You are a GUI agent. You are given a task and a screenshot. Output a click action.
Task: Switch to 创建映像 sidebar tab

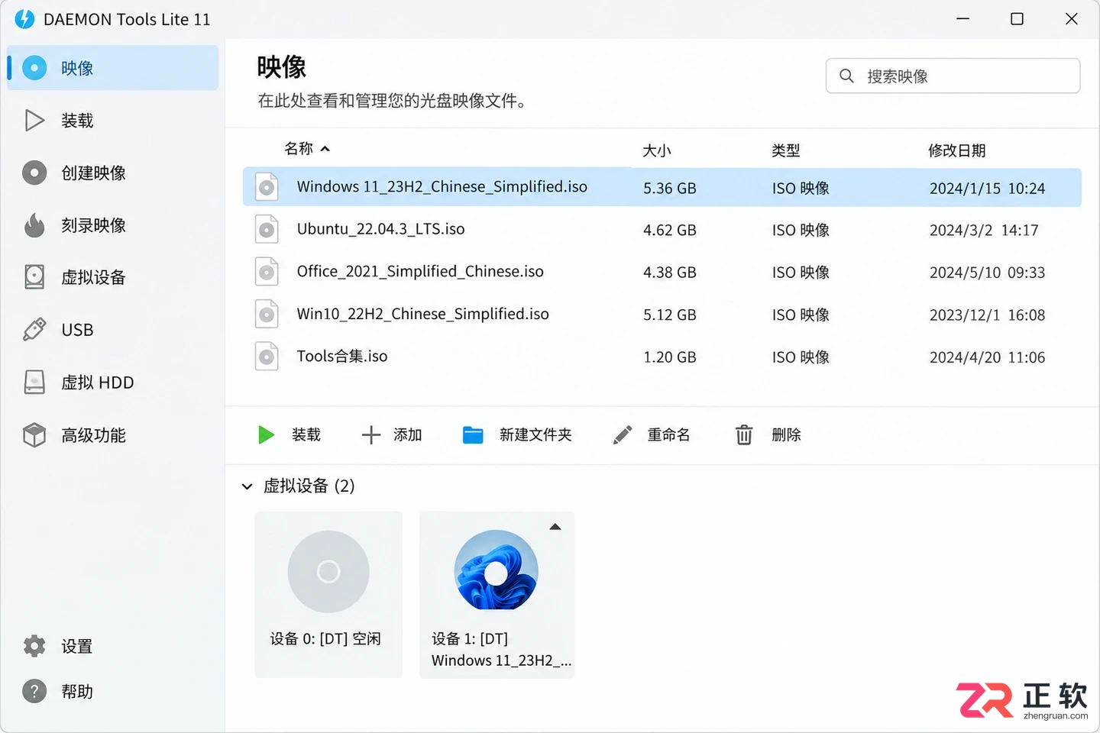click(x=113, y=173)
